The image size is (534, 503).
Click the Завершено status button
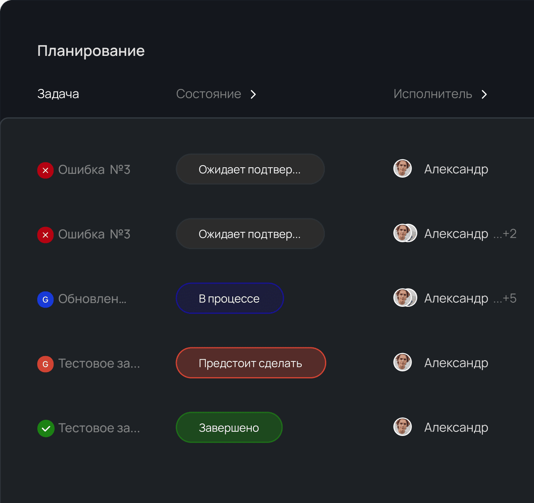229,428
